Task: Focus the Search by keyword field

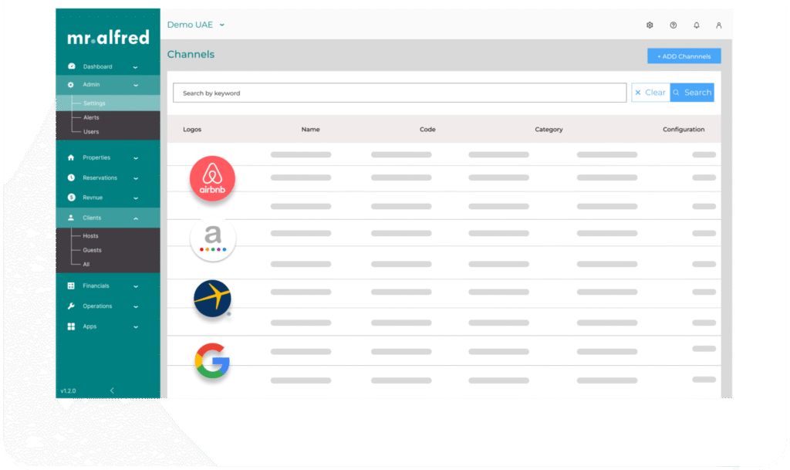Action: point(399,93)
